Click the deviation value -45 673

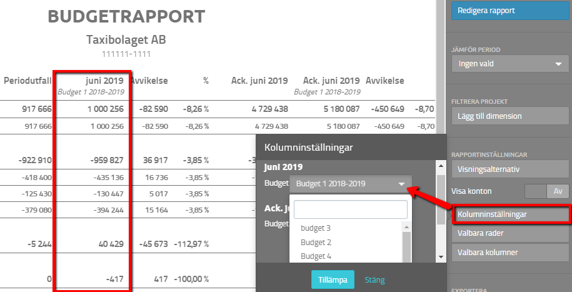tap(153, 244)
